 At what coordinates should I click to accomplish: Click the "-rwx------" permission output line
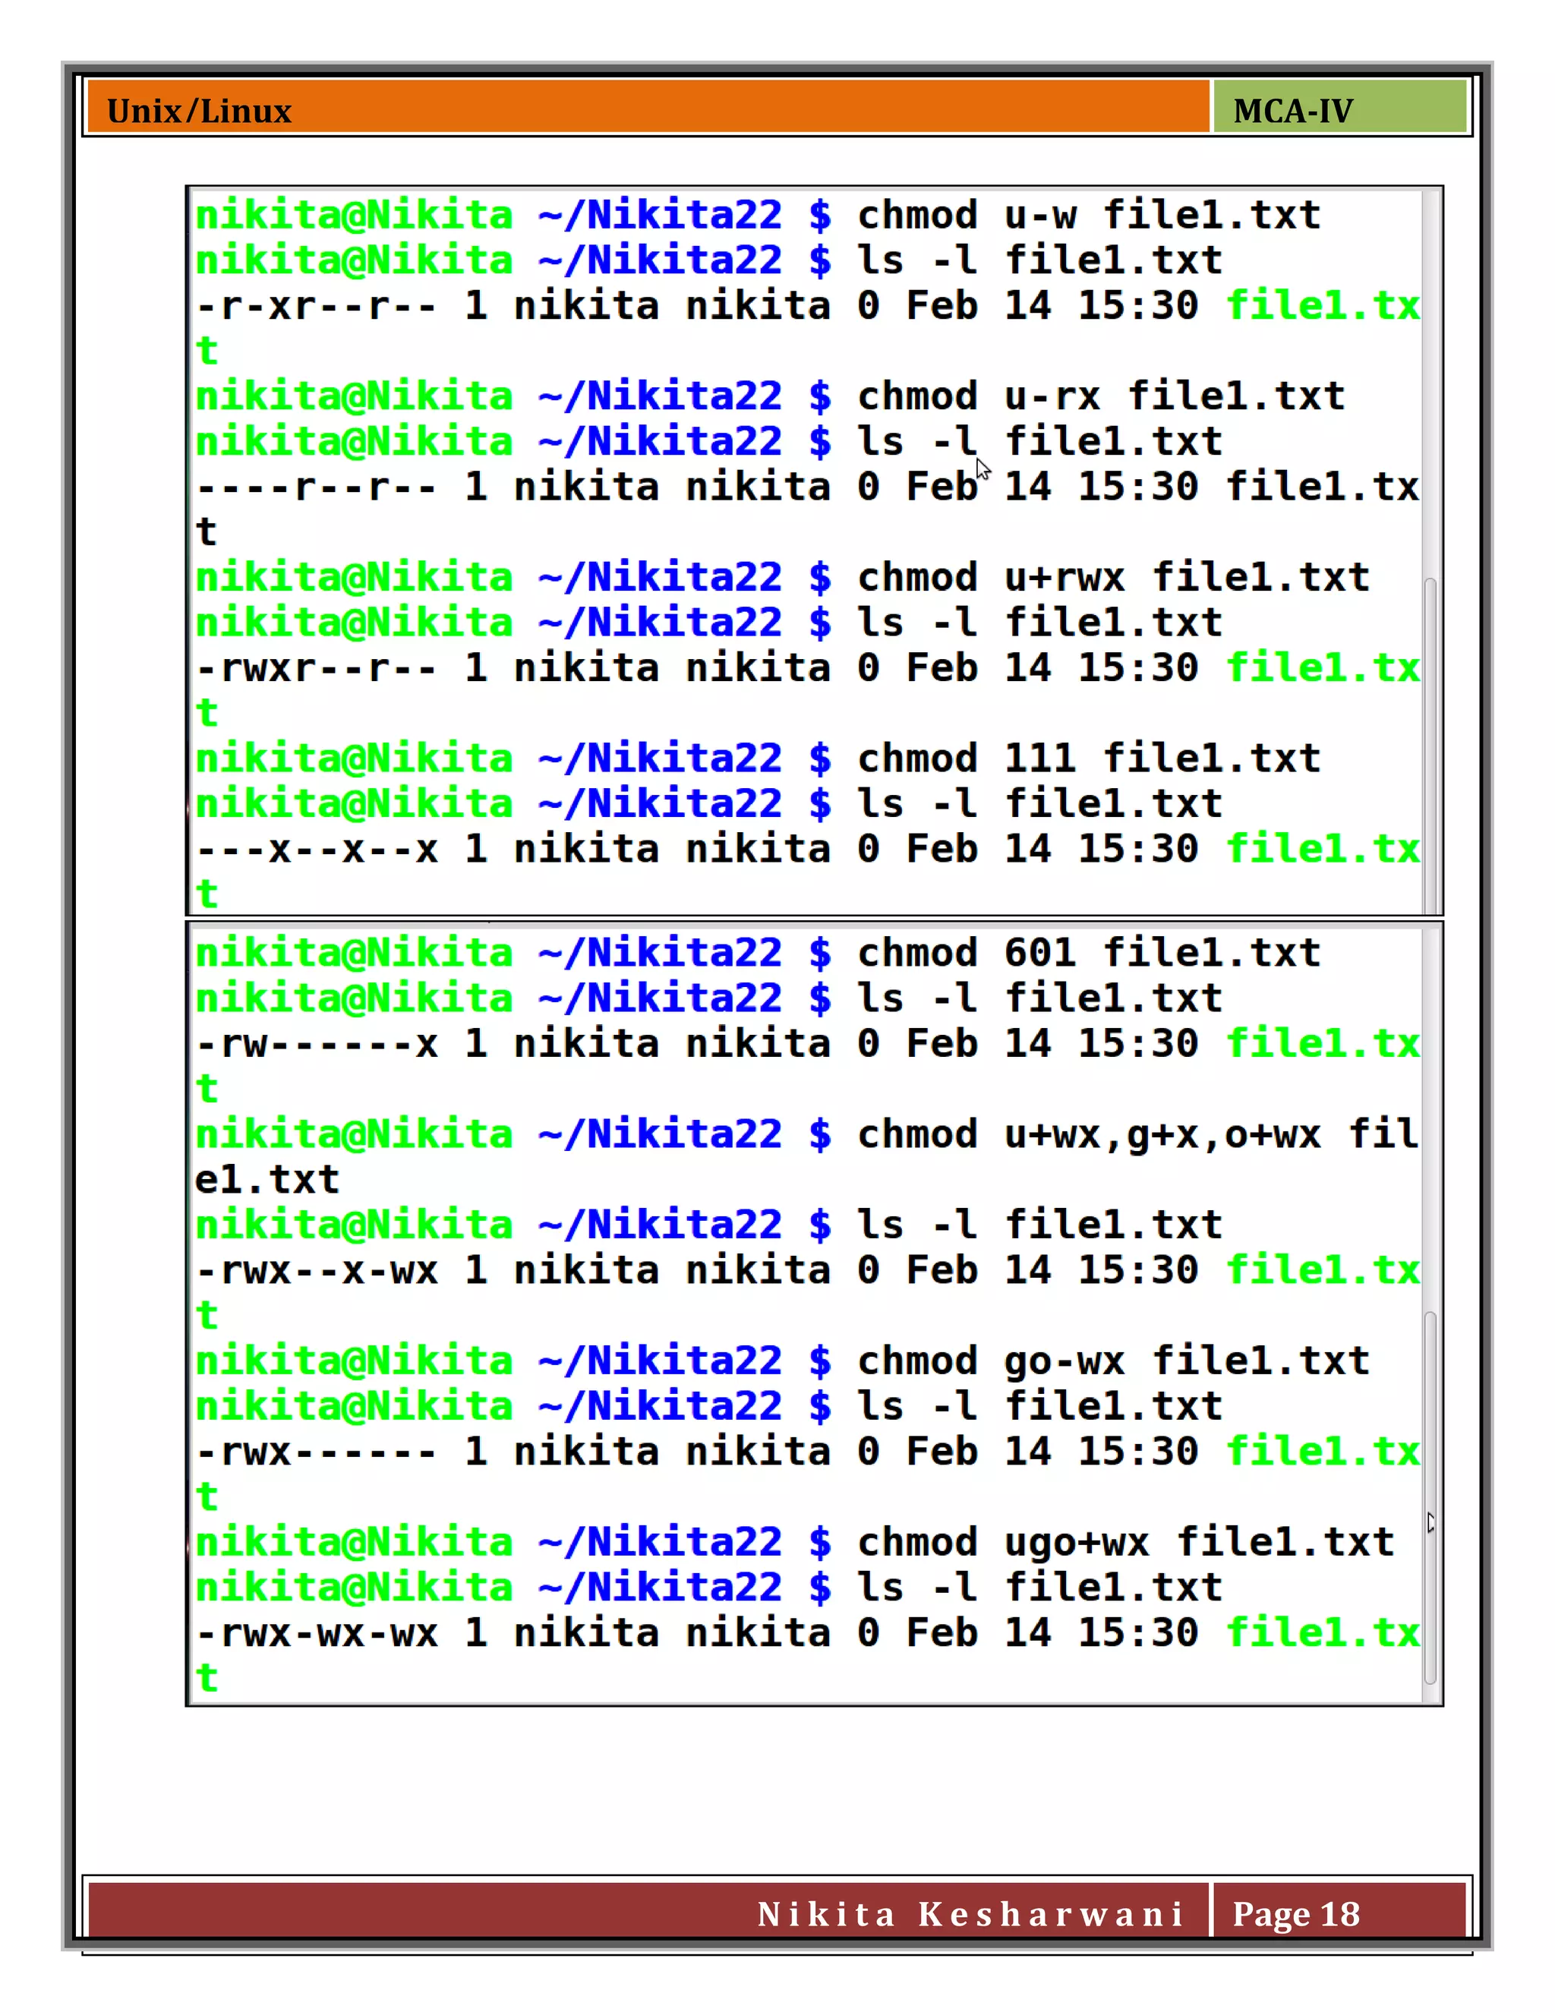[x=807, y=1452]
